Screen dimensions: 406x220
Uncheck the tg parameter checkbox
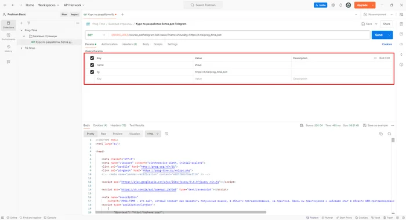(92, 72)
